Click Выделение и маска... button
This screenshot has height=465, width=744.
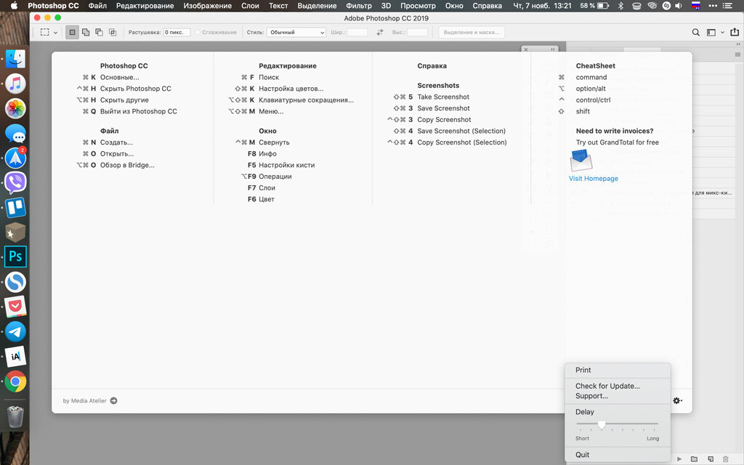[471, 32]
